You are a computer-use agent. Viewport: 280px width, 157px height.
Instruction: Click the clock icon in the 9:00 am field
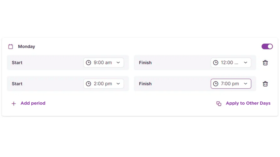pyautogui.click(x=89, y=63)
